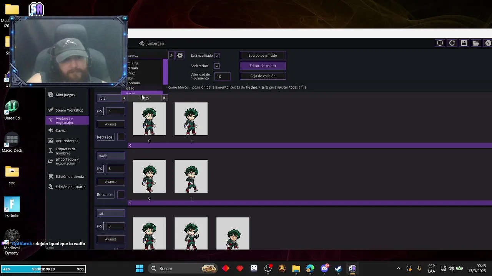Open Microsoft Edge from taskbar
492x276 pixels.
pyautogui.click(x=310, y=268)
